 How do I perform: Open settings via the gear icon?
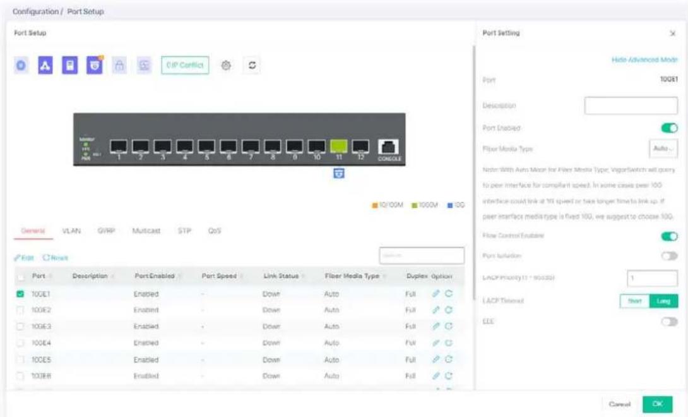[226, 66]
